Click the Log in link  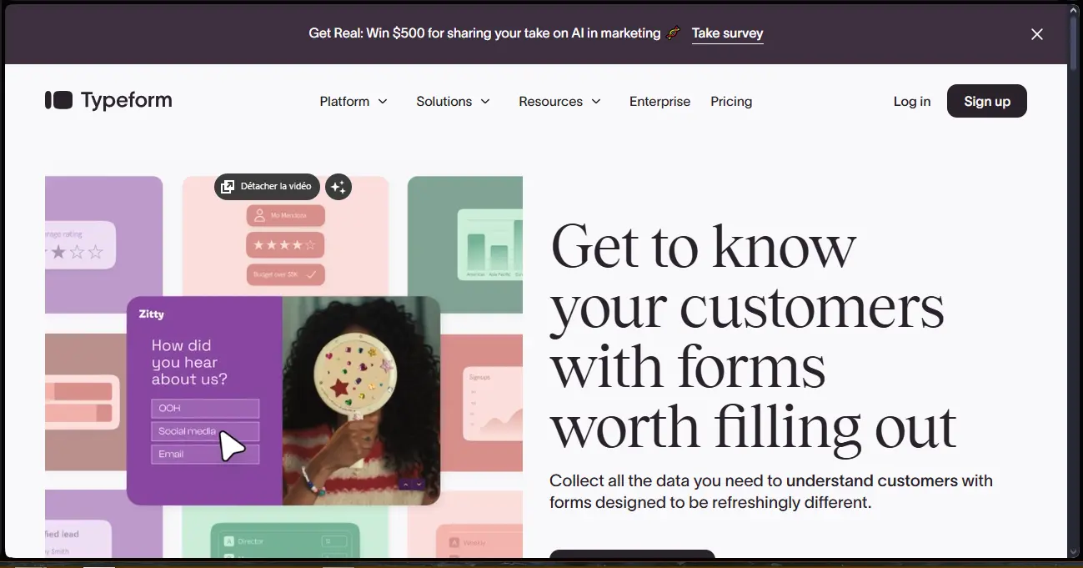click(912, 101)
